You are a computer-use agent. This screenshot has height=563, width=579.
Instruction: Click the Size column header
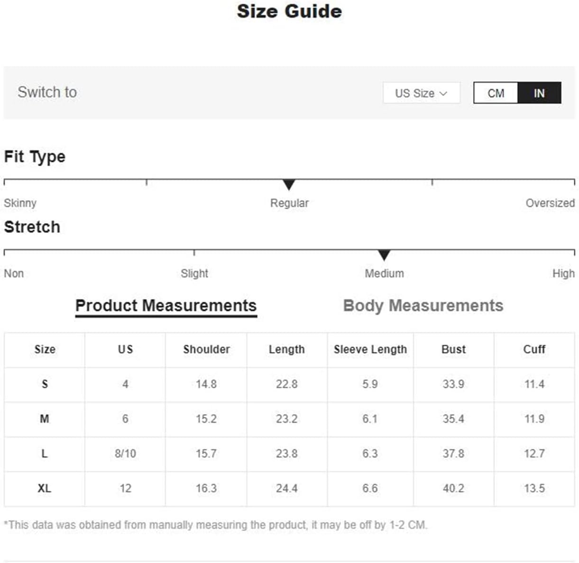click(45, 349)
